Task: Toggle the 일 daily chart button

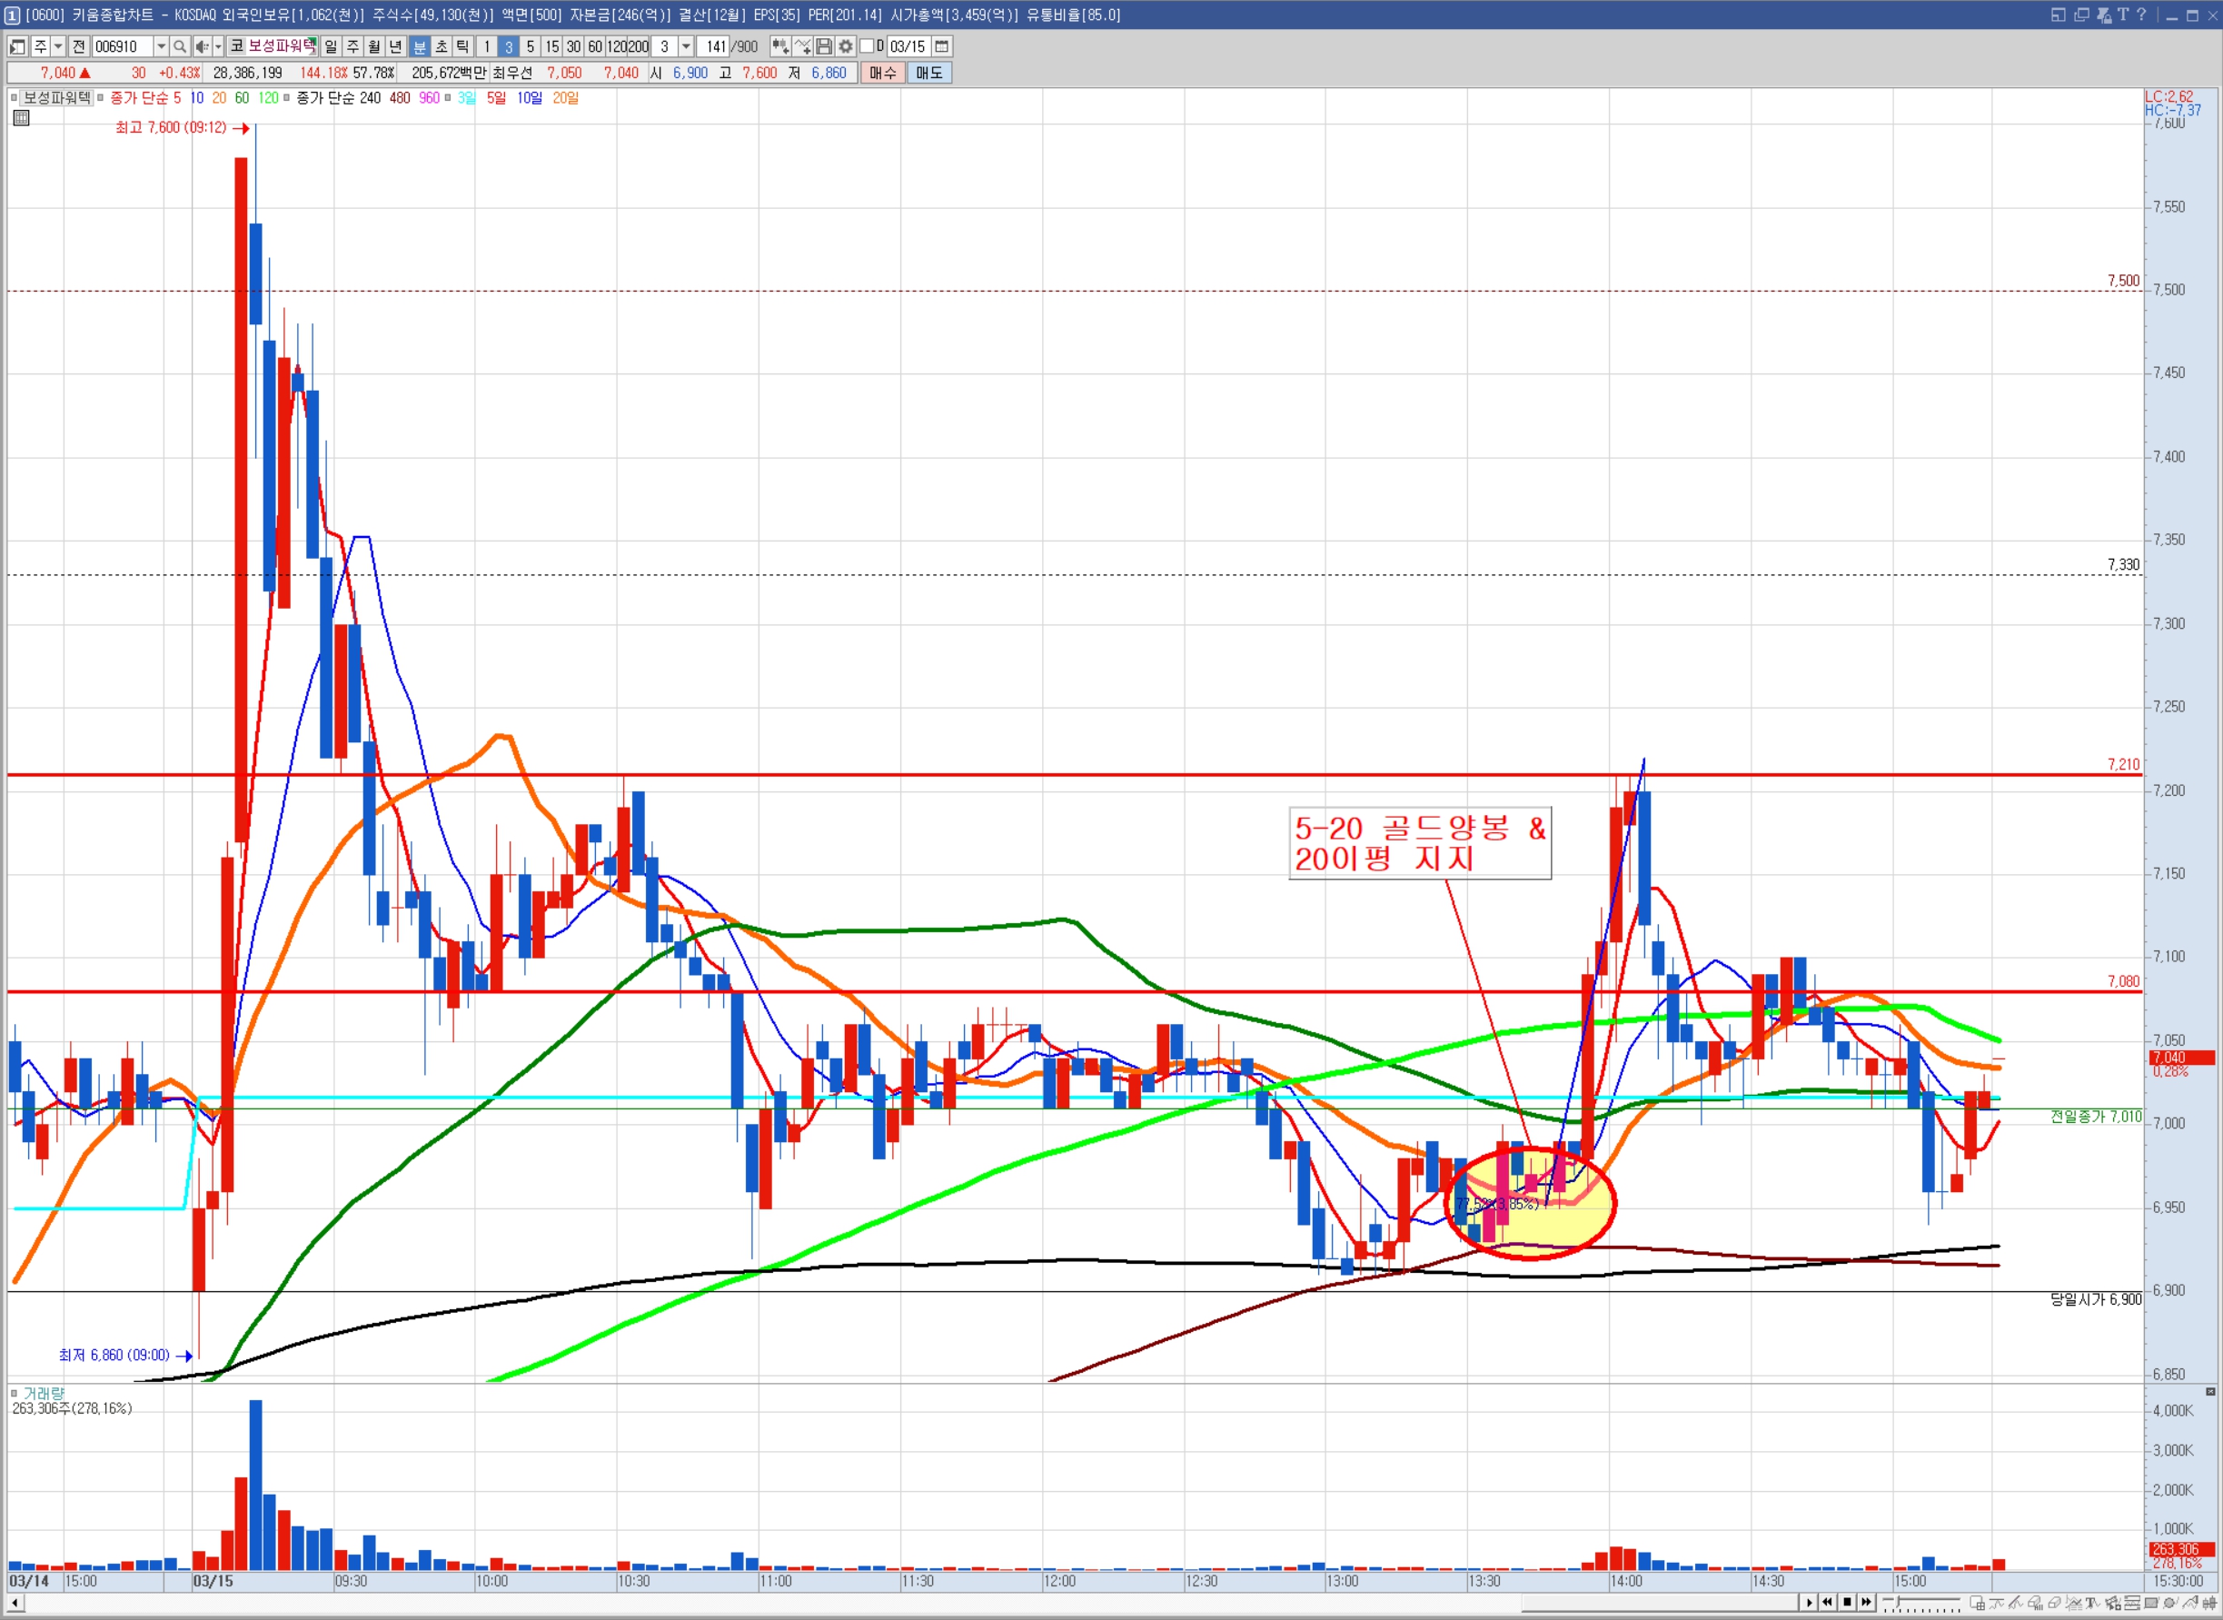Action: (x=331, y=46)
